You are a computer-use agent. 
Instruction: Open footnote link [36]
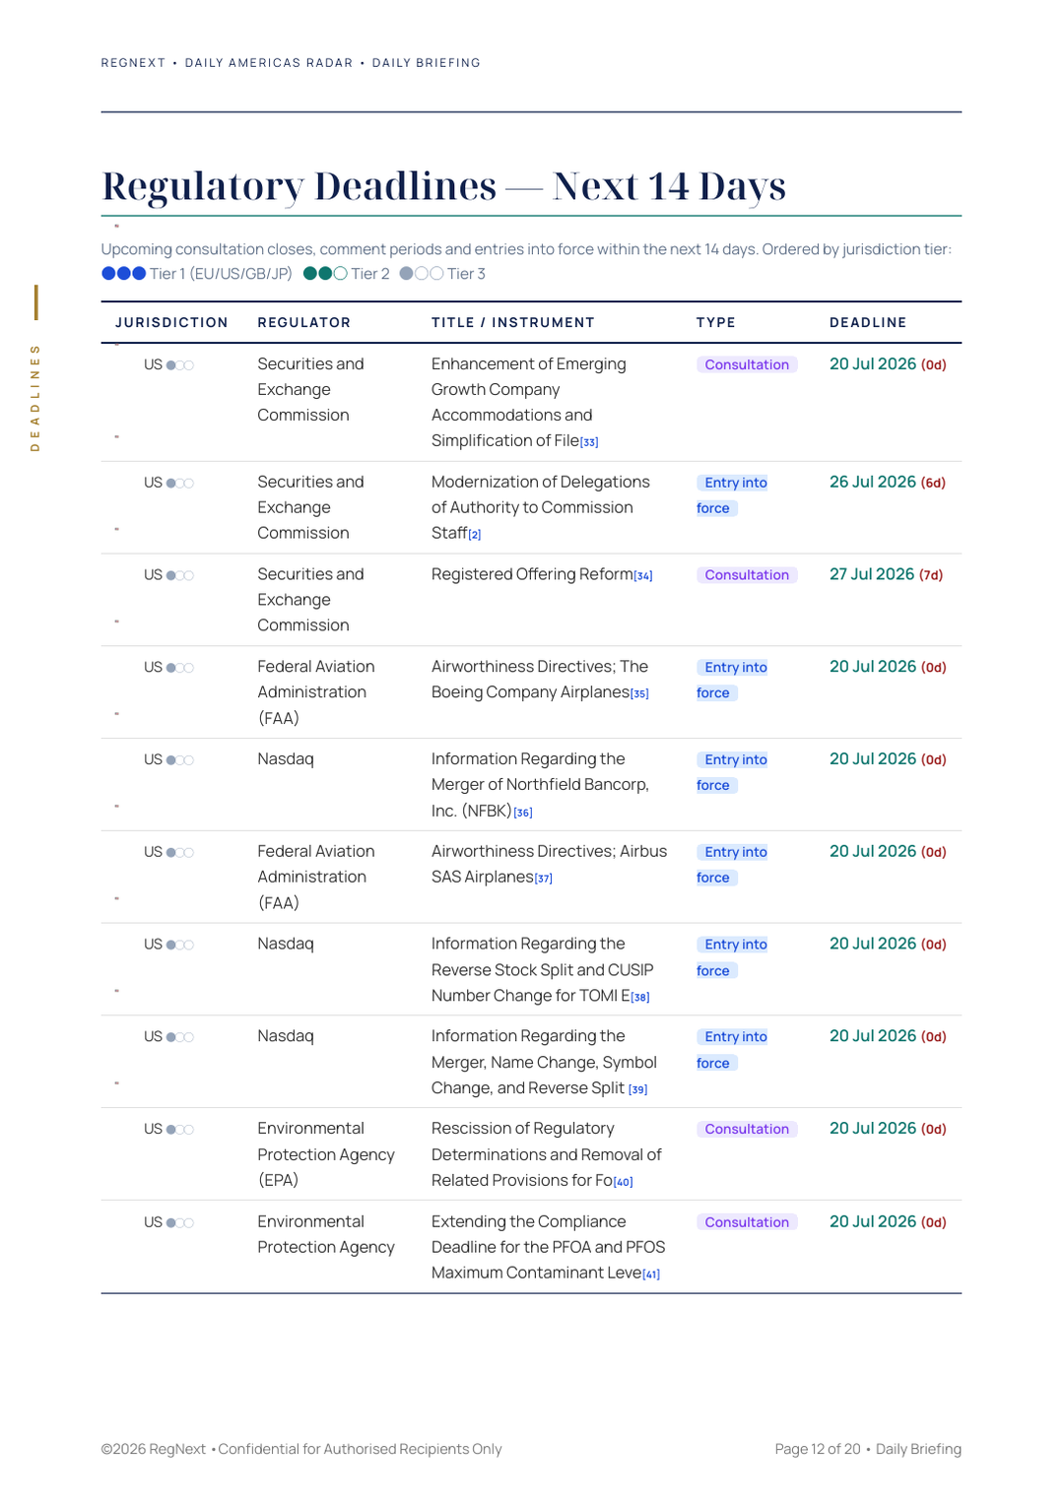pyautogui.click(x=523, y=813)
